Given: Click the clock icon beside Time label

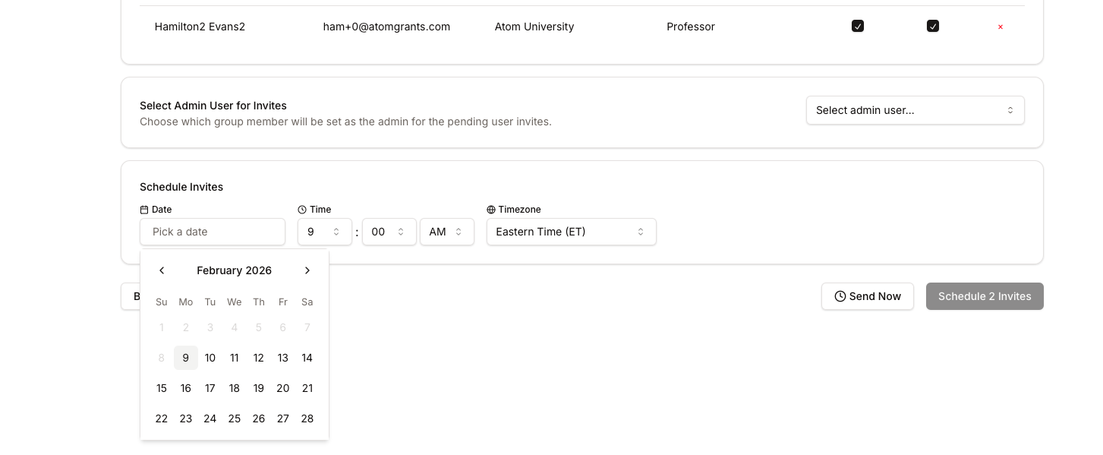Looking at the screenshot, I should point(302,210).
